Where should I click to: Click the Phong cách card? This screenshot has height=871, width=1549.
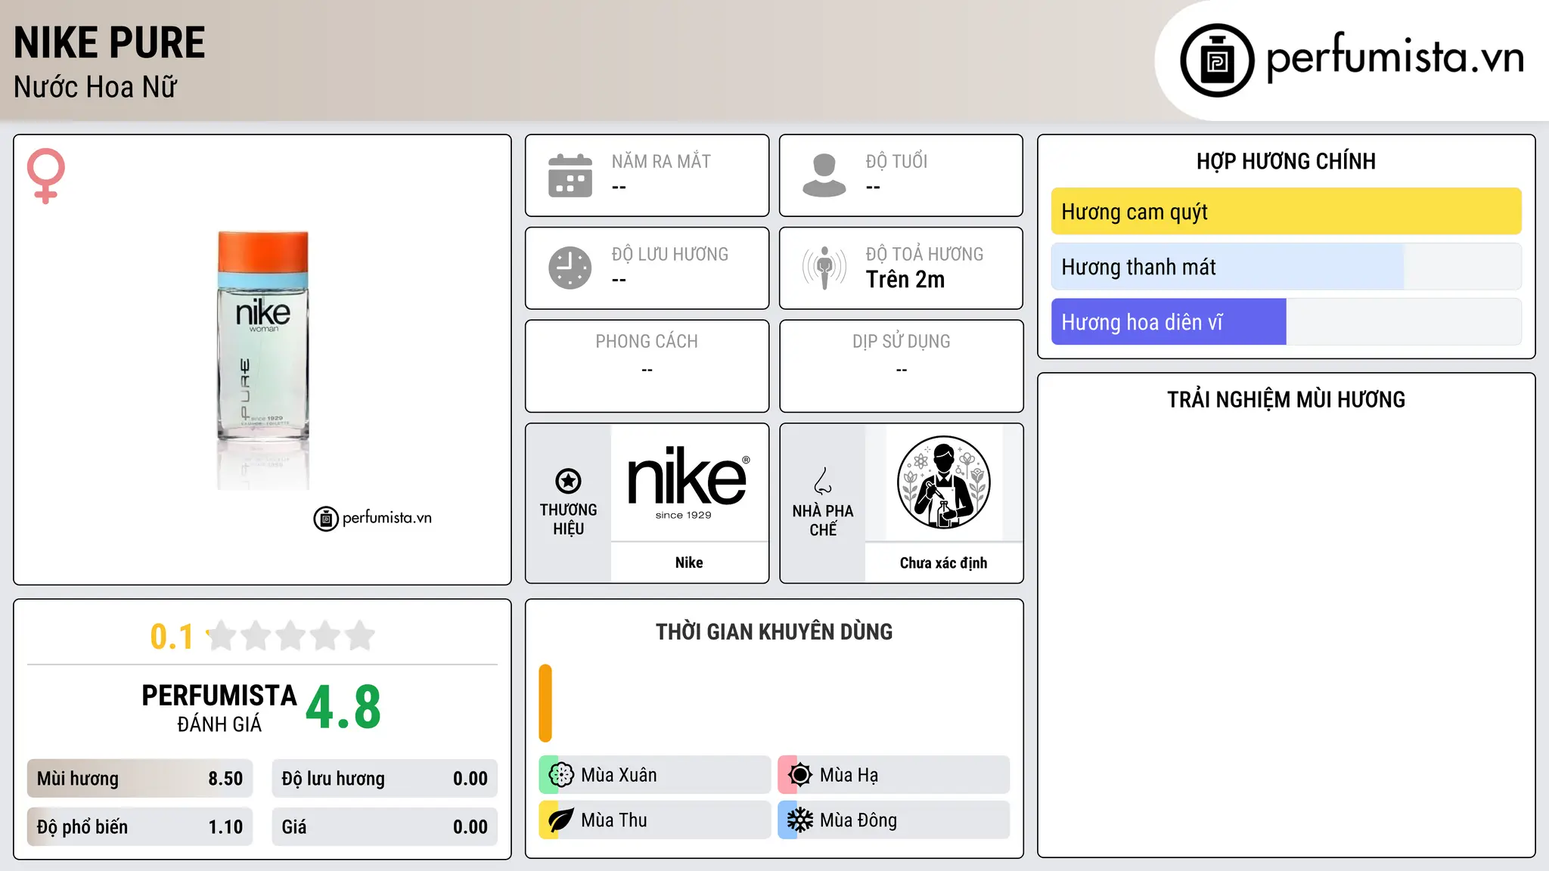tap(647, 366)
